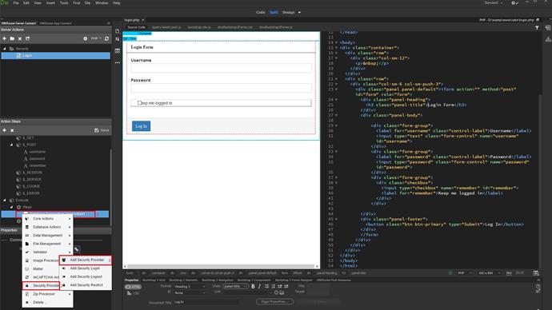The width and height of the screenshot is (552, 310).
Task: Add a new action step
Action: pyautogui.click(x=4, y=130)
